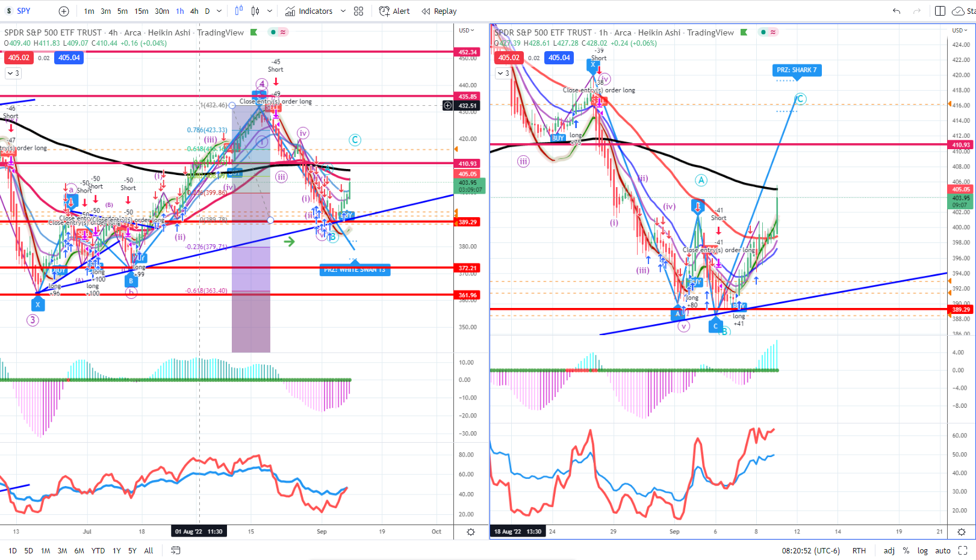
Task: Open the layout setup icon
Action: [x=940, y=11]
